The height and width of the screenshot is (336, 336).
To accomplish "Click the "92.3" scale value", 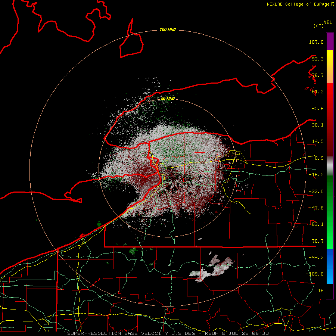I will tap(318, 59).
